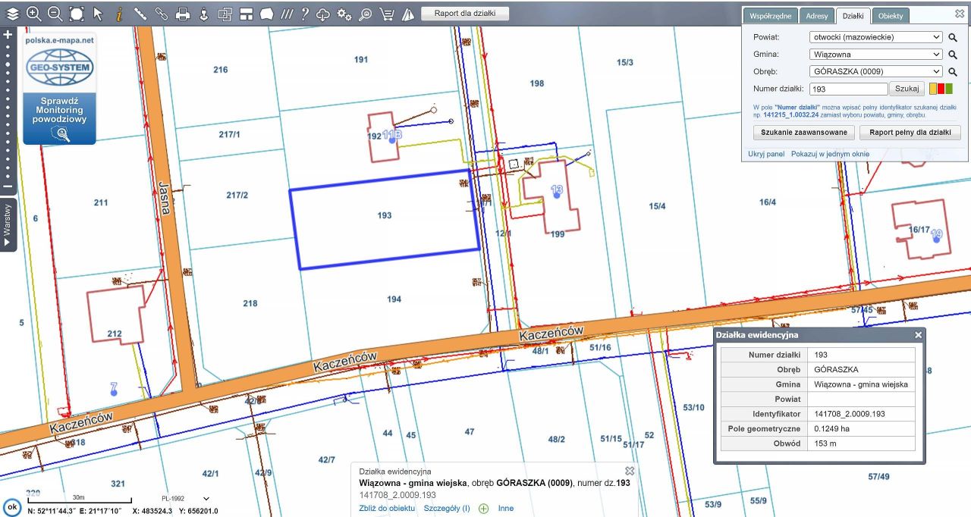This screenshot has height=517, width=971.
Task: Click the Zbliż do obiektu link
Action: [387, 509]
